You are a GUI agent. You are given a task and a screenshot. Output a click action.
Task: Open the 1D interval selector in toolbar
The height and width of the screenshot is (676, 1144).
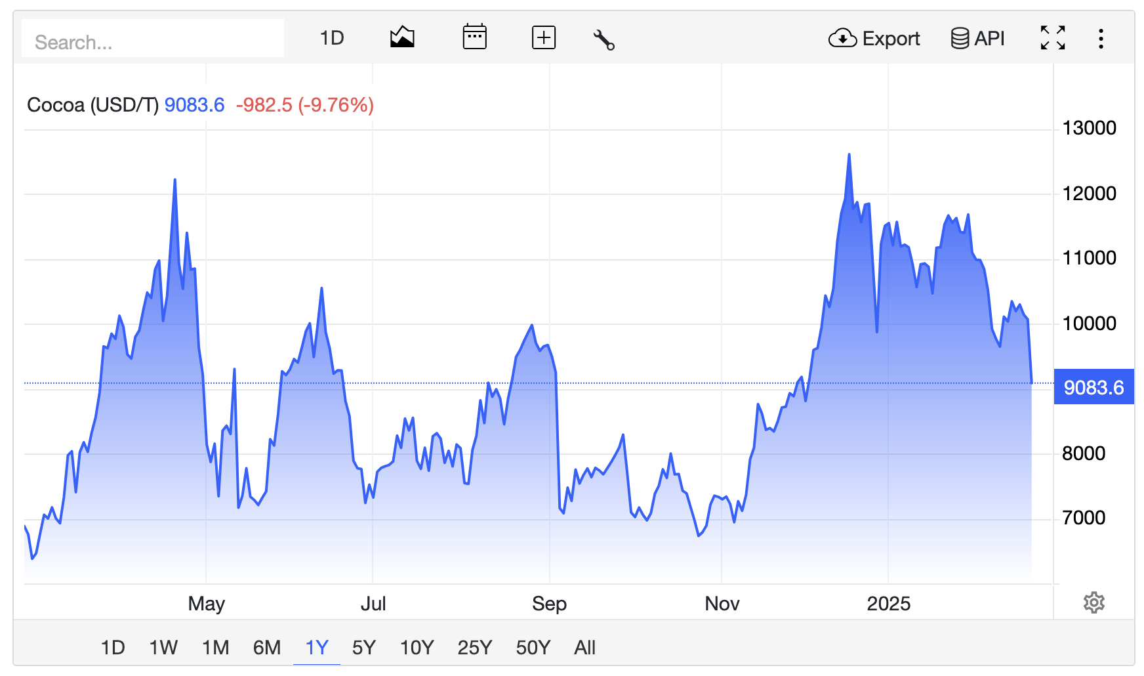click(x=332, y=38)
